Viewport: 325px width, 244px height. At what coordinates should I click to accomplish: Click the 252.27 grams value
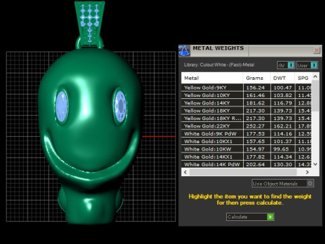click(x=255, y=126)
